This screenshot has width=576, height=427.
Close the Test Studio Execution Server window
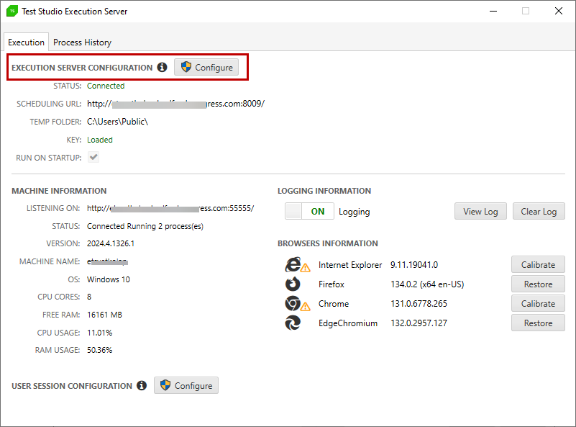tap(558, 11)
